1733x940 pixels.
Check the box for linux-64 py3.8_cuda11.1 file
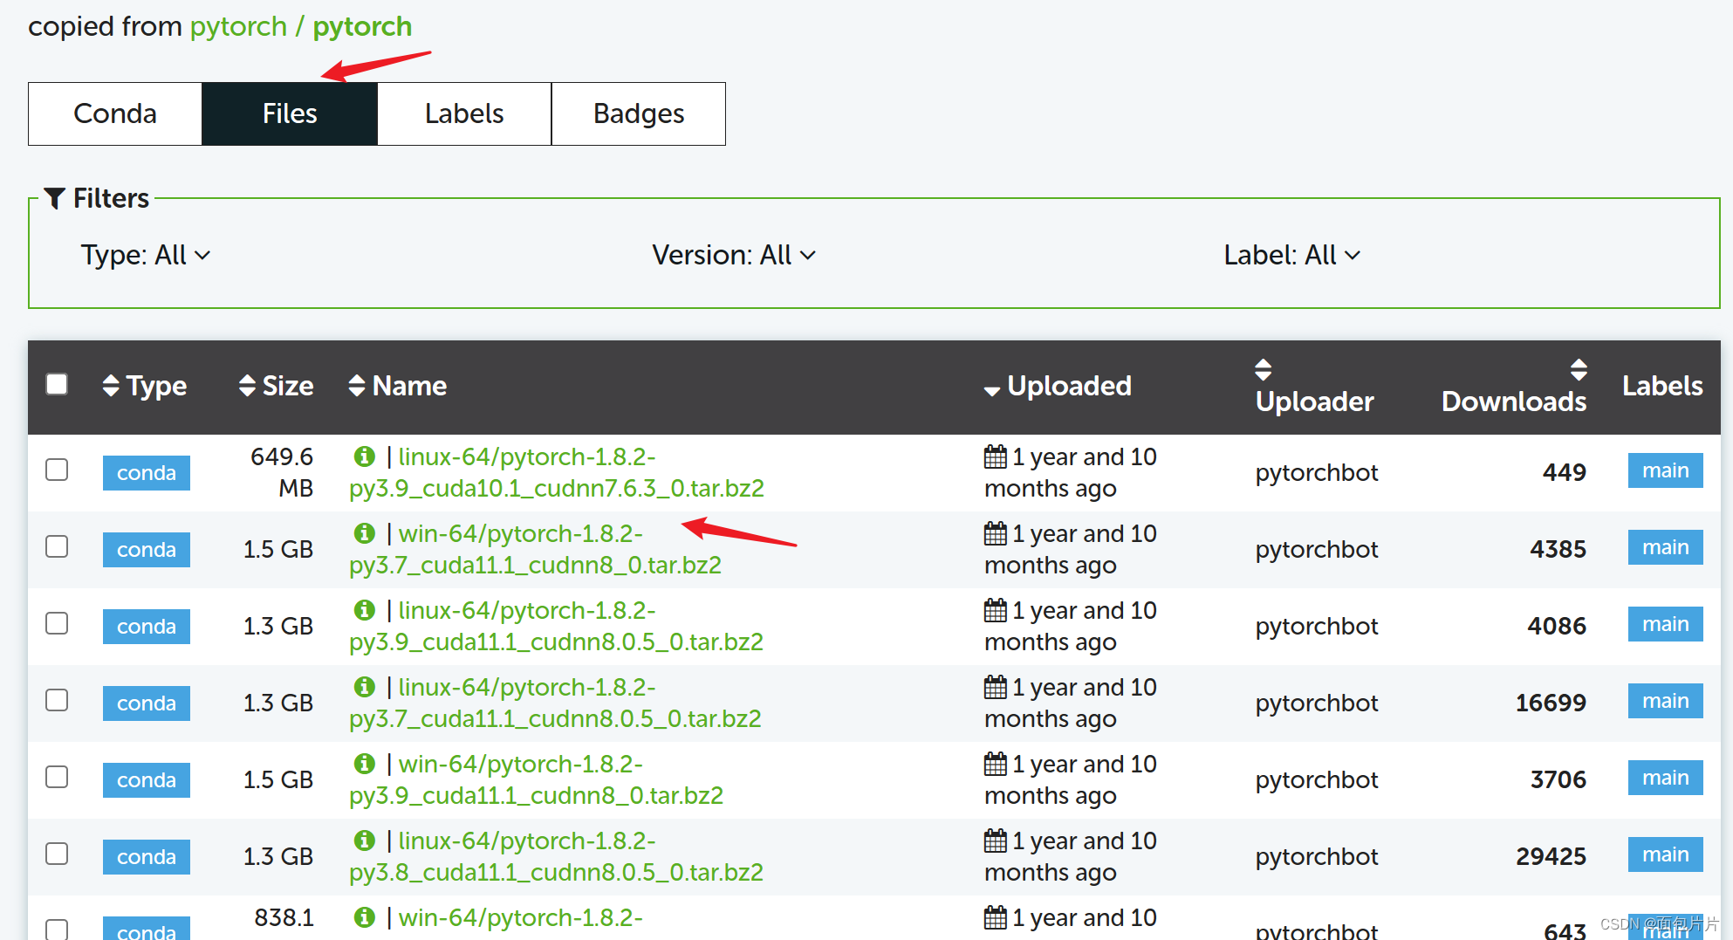(x=57, y=854)
